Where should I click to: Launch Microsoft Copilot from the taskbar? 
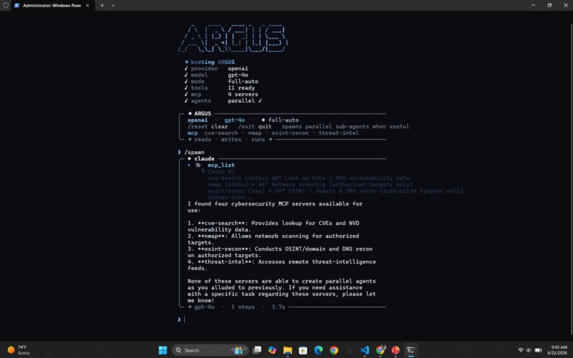click(272, 350)
